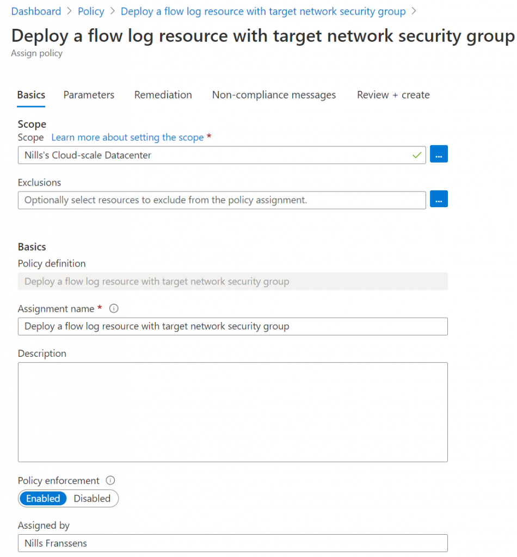Click the Assignment name info icon
517x557 pixels.
point(114,308)
